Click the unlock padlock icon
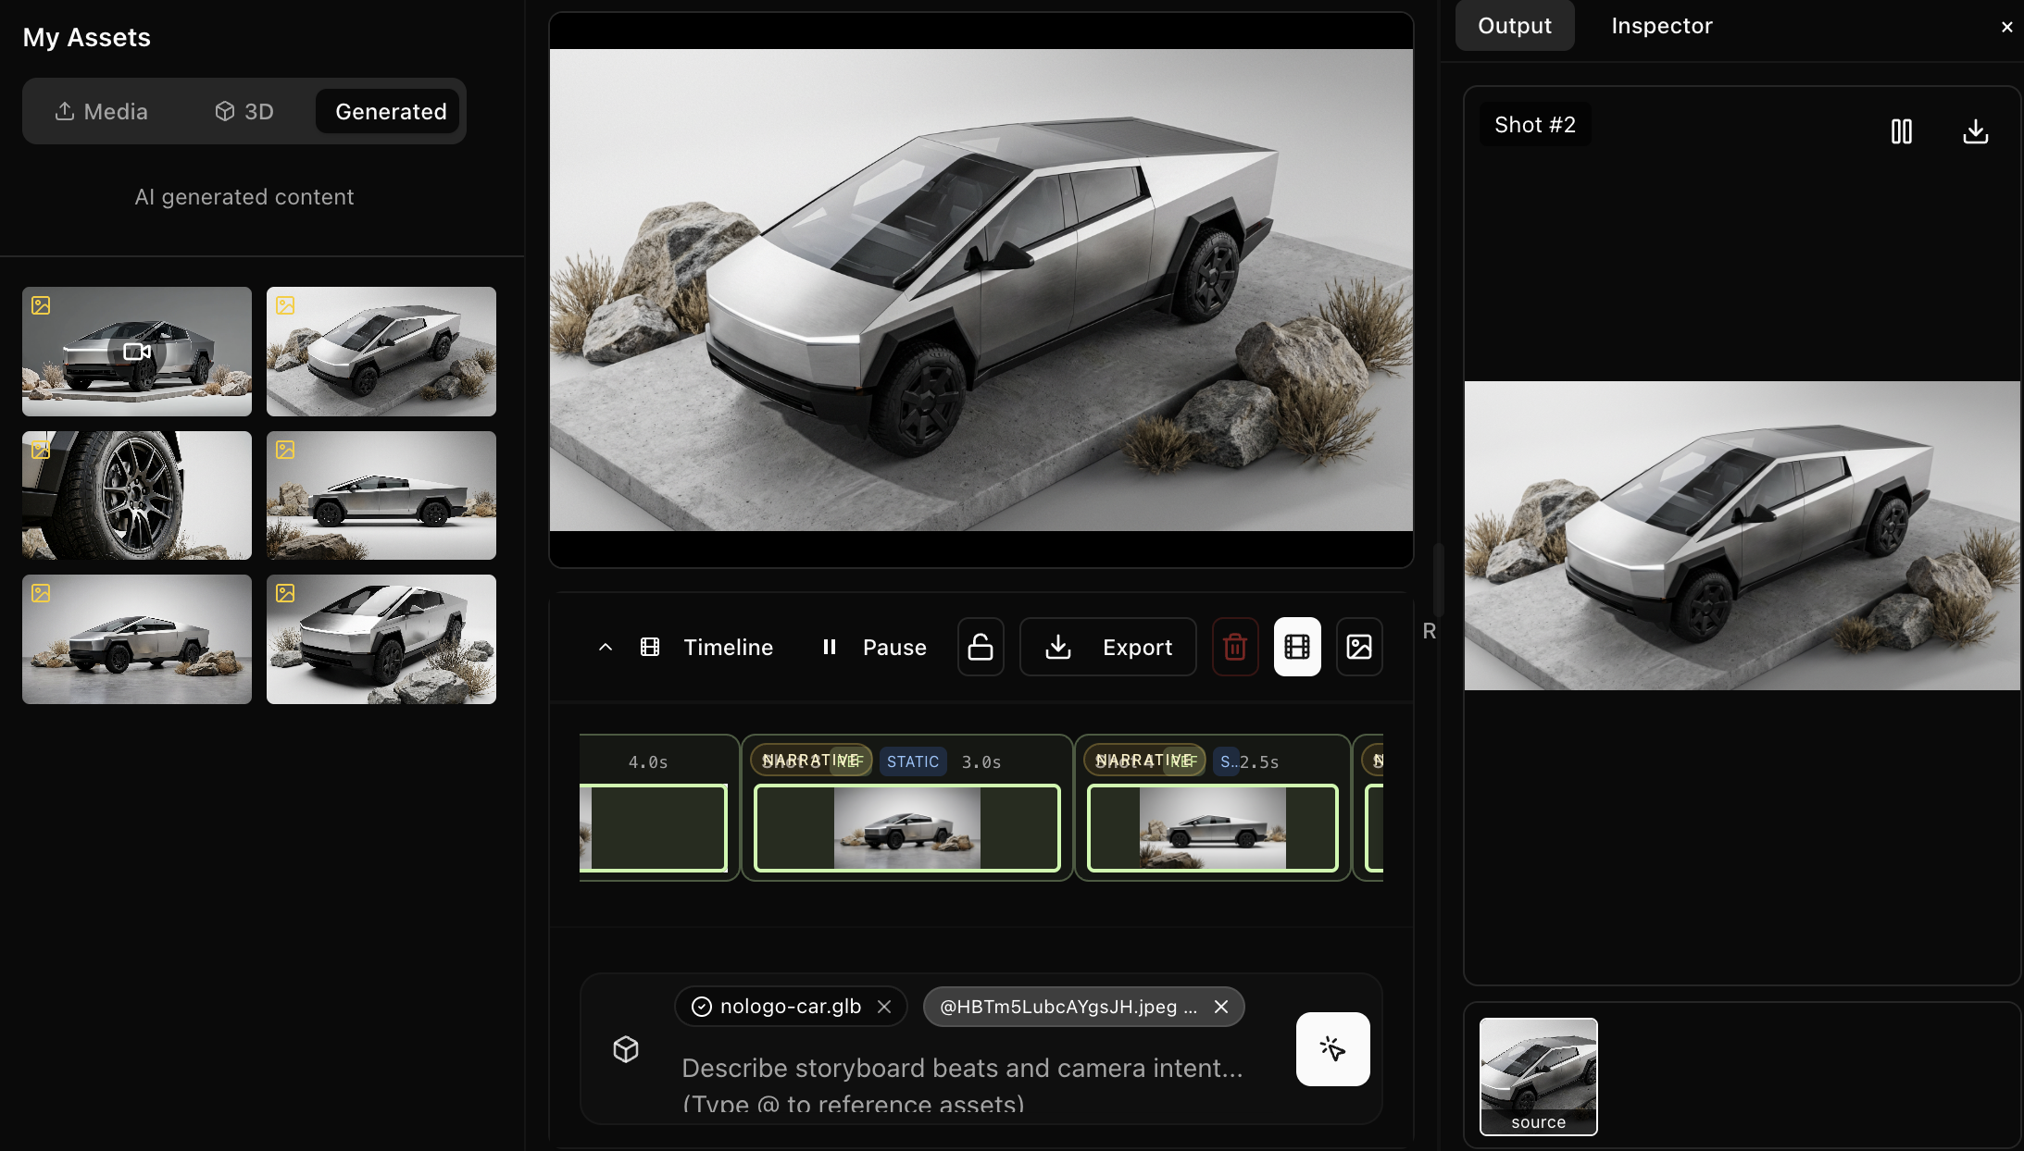This screenshot has height=1151, width=2024. [x=980, y=647]
